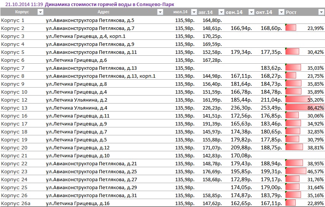Select the '209,88р.' cell in Корпус 20 row
The image size is (325, 207).
point(241,147)
